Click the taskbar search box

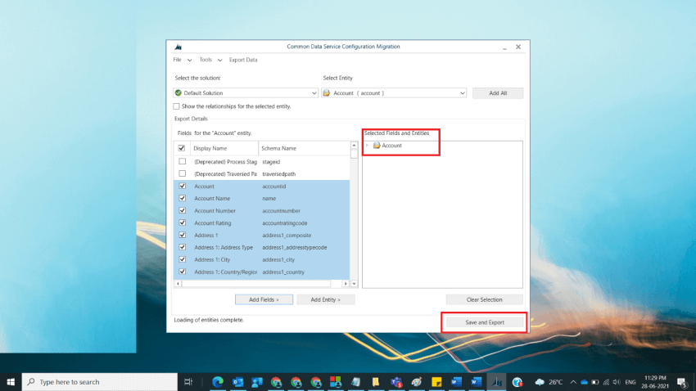99,382
